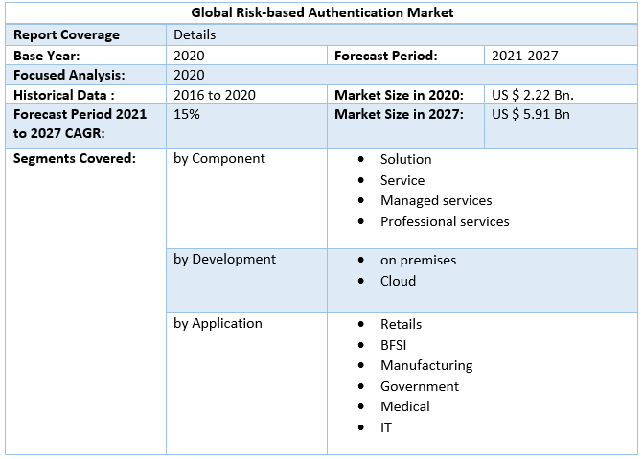
Task: Select the Report Coverage header cell
Action: [x=66, y=34]
